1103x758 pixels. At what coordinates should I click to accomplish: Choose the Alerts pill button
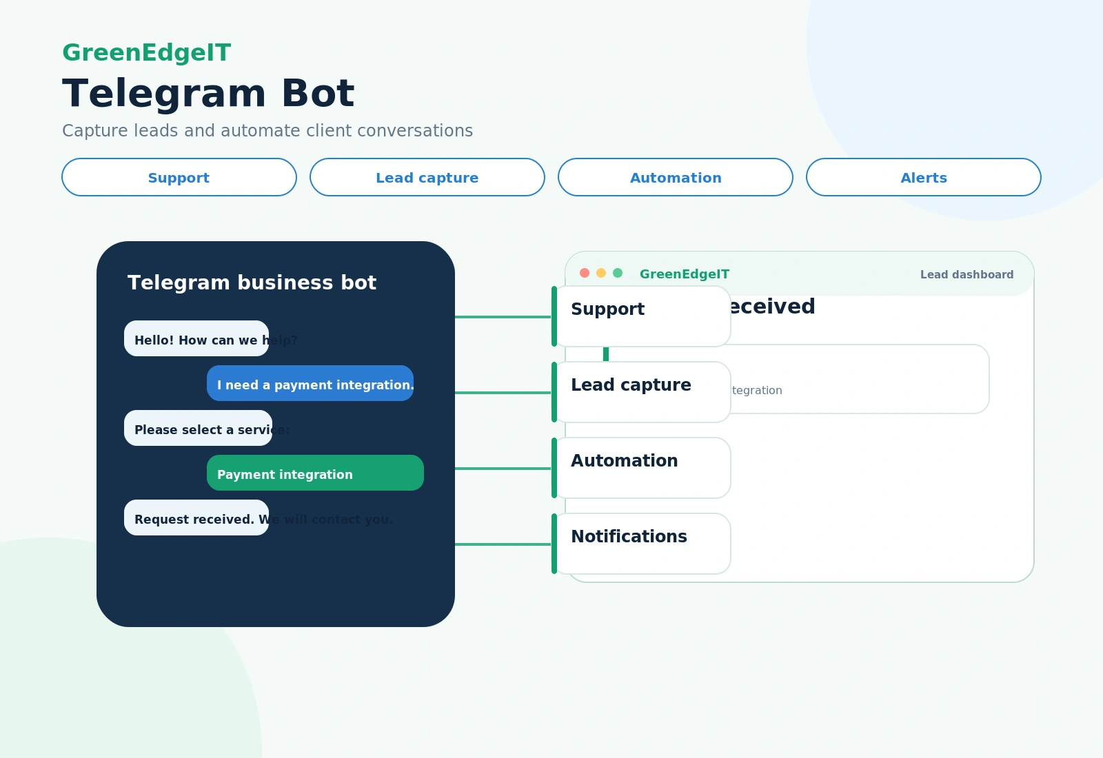(924, 177)
